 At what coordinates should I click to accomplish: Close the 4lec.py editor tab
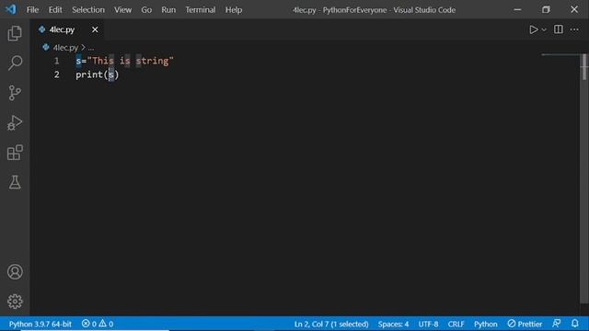[95, 29]
